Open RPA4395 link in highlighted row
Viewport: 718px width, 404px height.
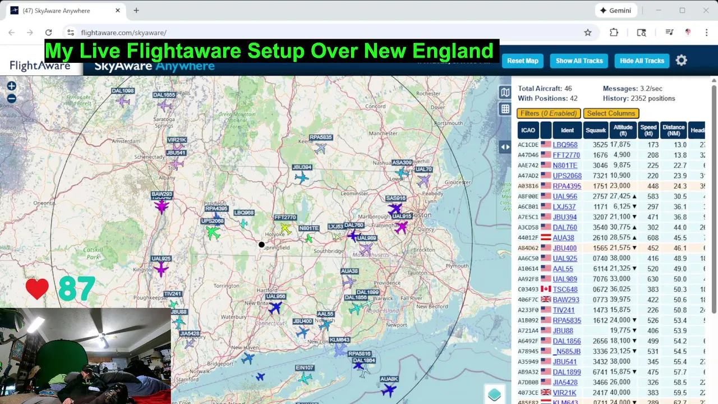coord(567,186)
